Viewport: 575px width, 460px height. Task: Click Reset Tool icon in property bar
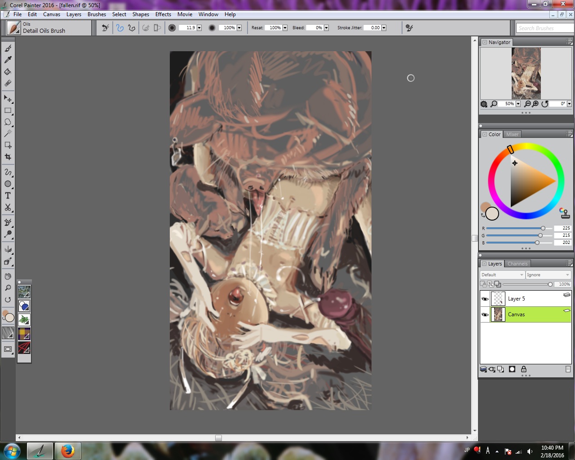pyautogui.click(x=105, y=28)
